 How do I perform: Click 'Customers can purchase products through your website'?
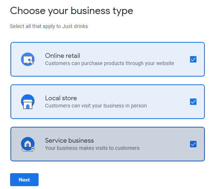(110, 63)
